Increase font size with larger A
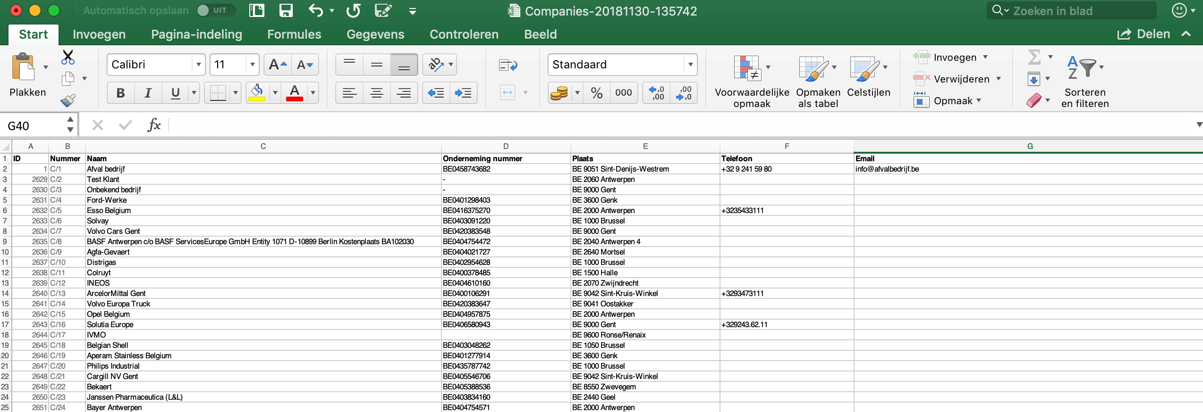Screen dimensions: 1203x412 click(x=278, y=65)
